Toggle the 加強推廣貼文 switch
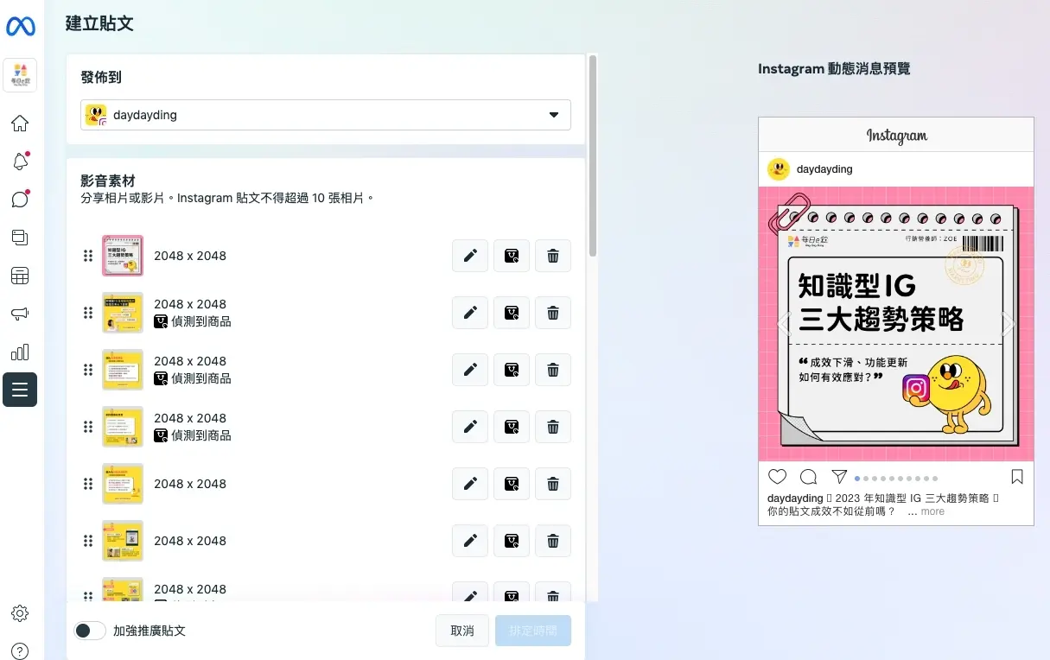This screenshot has height=660, width=1050. click(90, 631)
